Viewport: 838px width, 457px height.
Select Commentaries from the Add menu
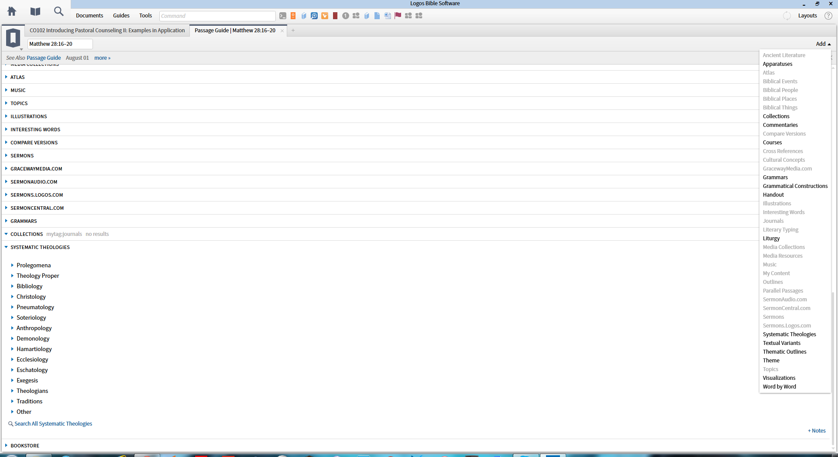780,125
